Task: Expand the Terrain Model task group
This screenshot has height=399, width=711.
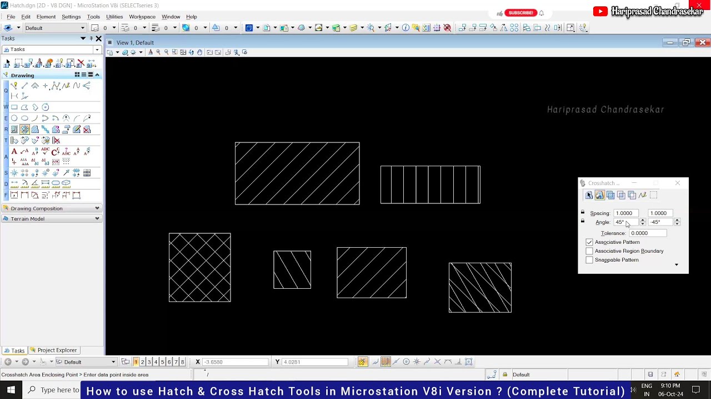Action: point(51,219)
